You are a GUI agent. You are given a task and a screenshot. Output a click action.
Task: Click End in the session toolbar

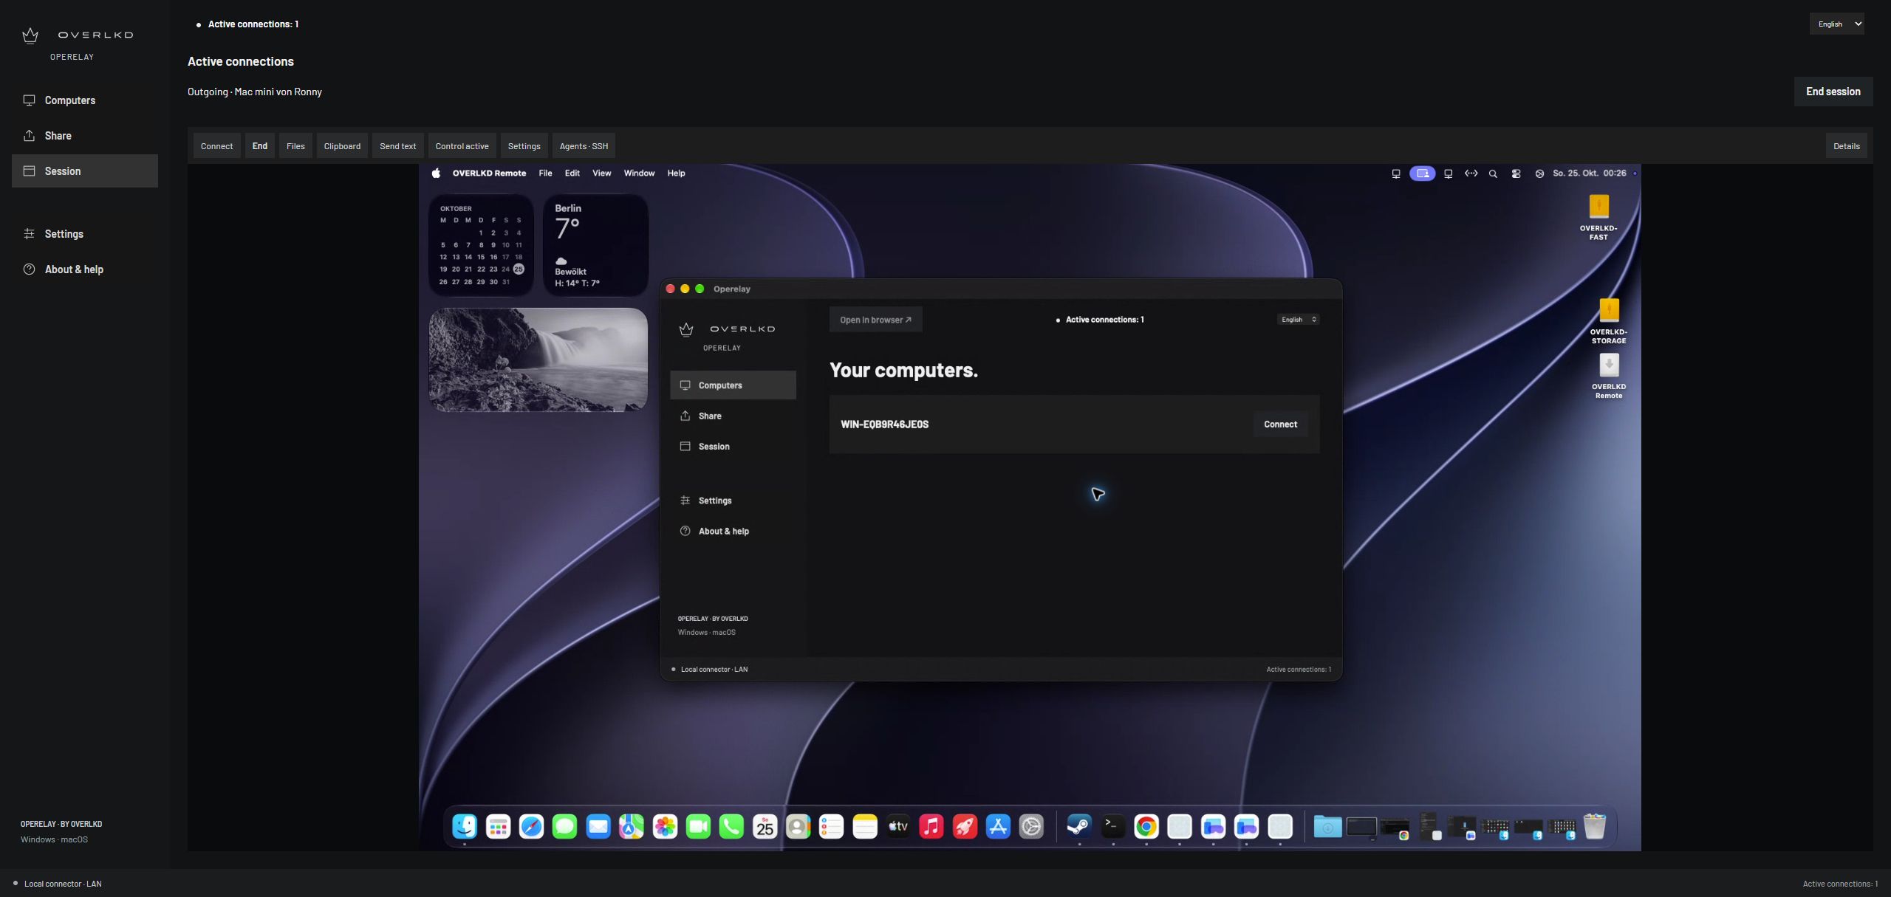[260, 146]
